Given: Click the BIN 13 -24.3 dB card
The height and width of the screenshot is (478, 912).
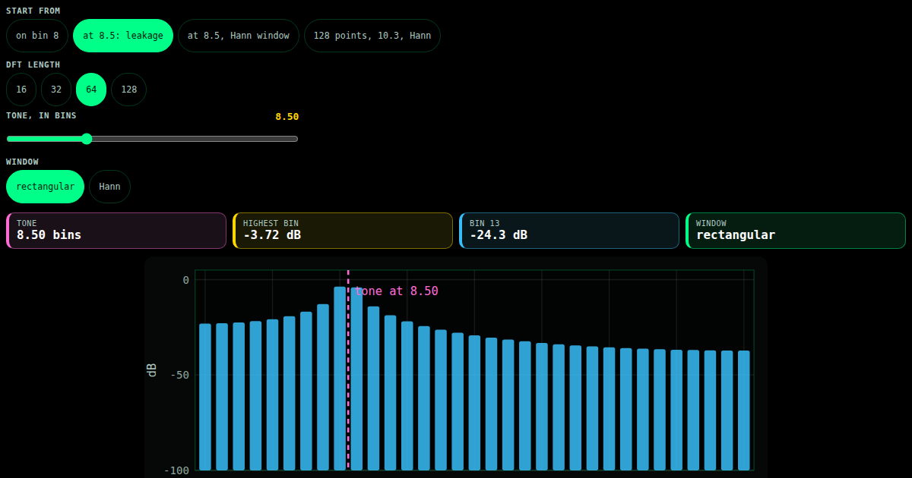Looking at the screenshot, I should [569, 231].
